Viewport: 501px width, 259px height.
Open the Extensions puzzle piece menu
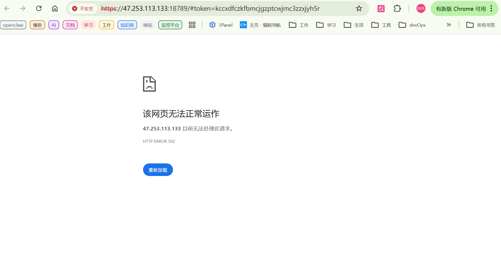(397, 9)
